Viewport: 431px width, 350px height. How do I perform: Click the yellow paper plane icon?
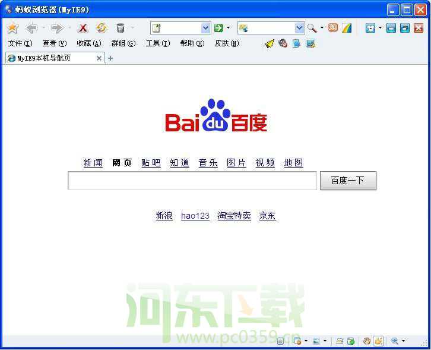tap(270, 43)
